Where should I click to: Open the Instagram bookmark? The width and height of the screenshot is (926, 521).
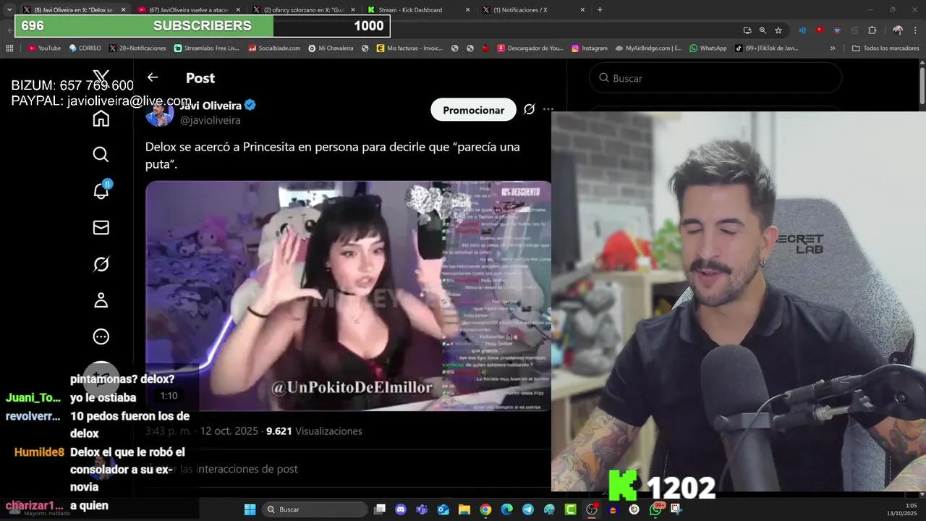[589, 48]
